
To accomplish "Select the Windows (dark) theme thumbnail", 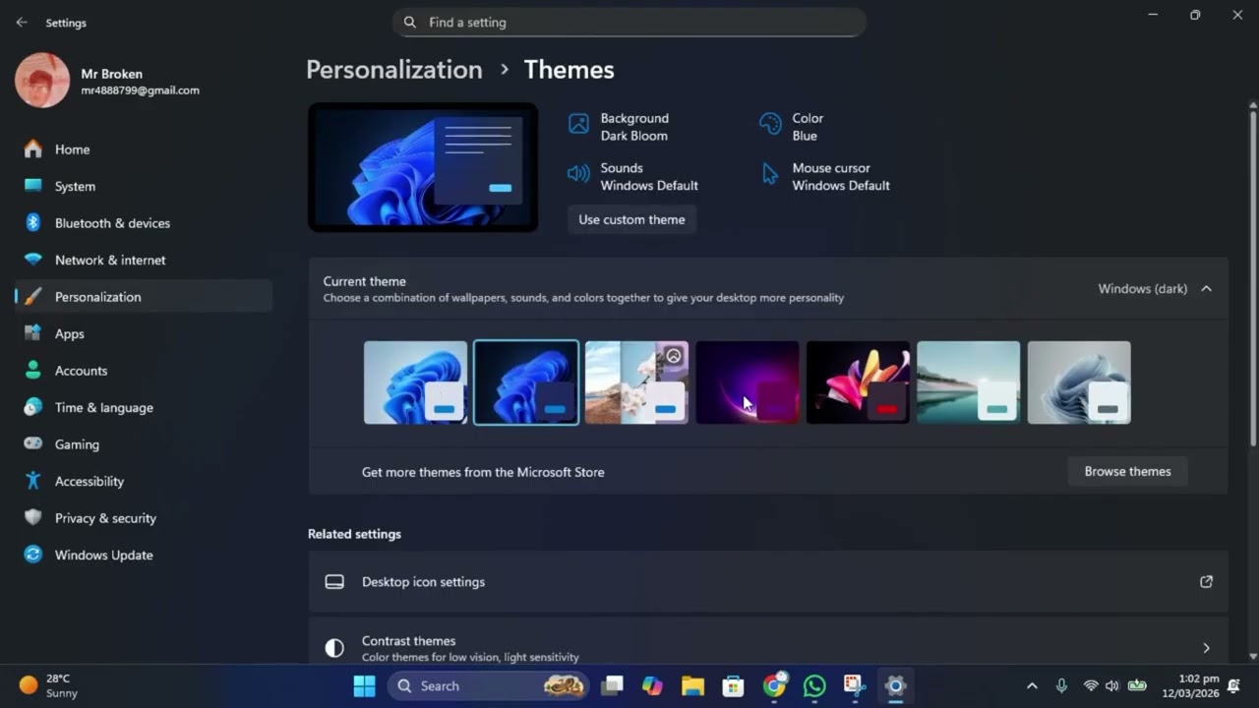I will (x=526, y=383).
